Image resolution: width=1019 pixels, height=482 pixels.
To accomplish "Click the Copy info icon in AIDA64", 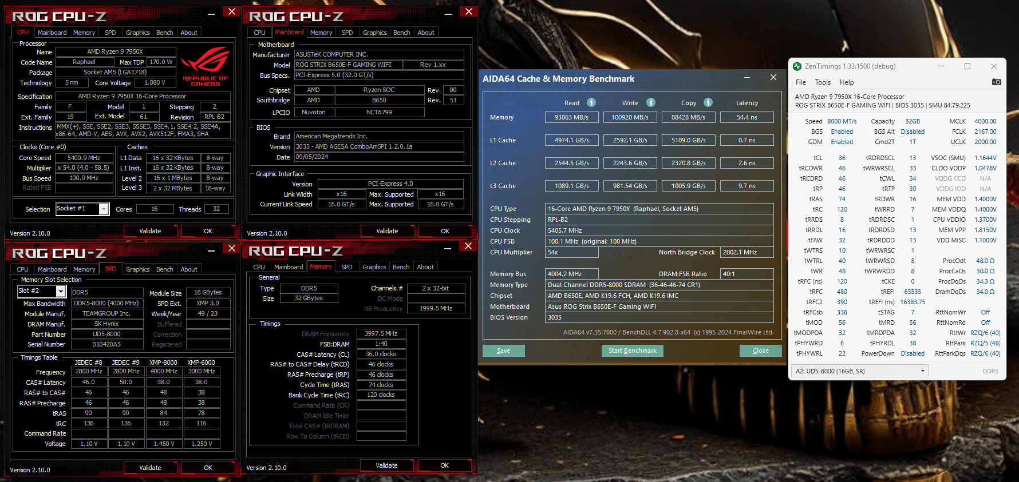I will click(x=708, y=102).
